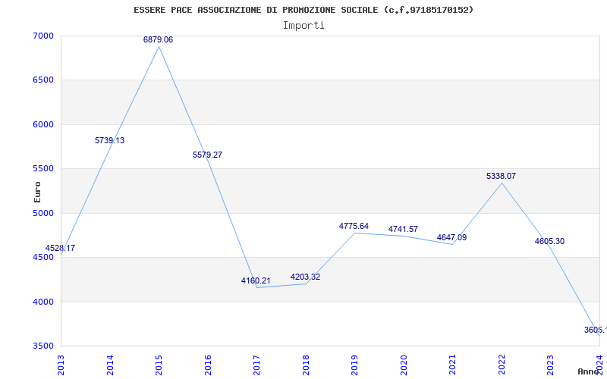Click the 2019 year label
Image resolution: width=607 pixels, height=379 pixels.
click(355, 365)
